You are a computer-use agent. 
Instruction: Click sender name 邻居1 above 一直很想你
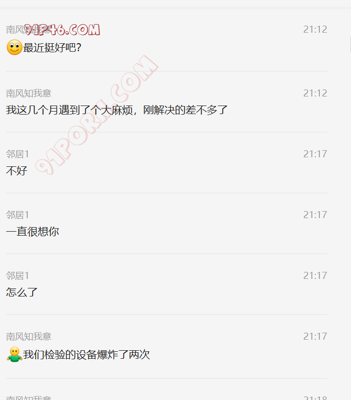[18, 215]
